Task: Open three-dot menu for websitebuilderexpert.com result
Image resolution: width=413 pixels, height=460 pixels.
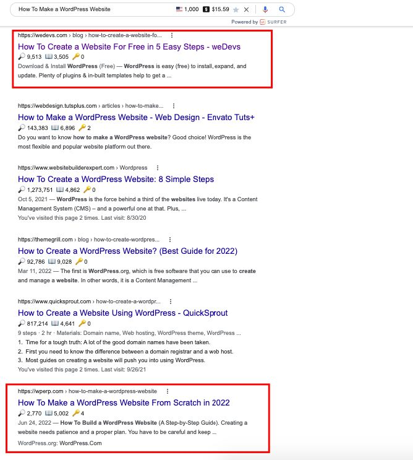Action: coord(157,168)
